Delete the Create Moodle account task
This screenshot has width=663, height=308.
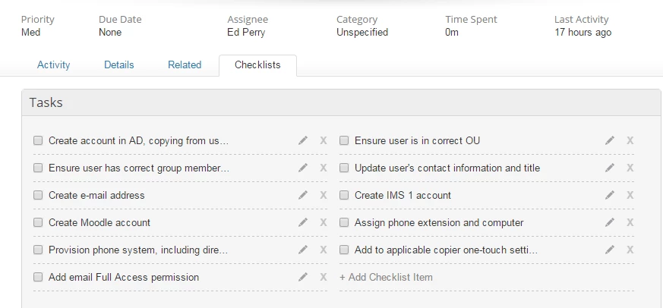(x=324, y=222)
